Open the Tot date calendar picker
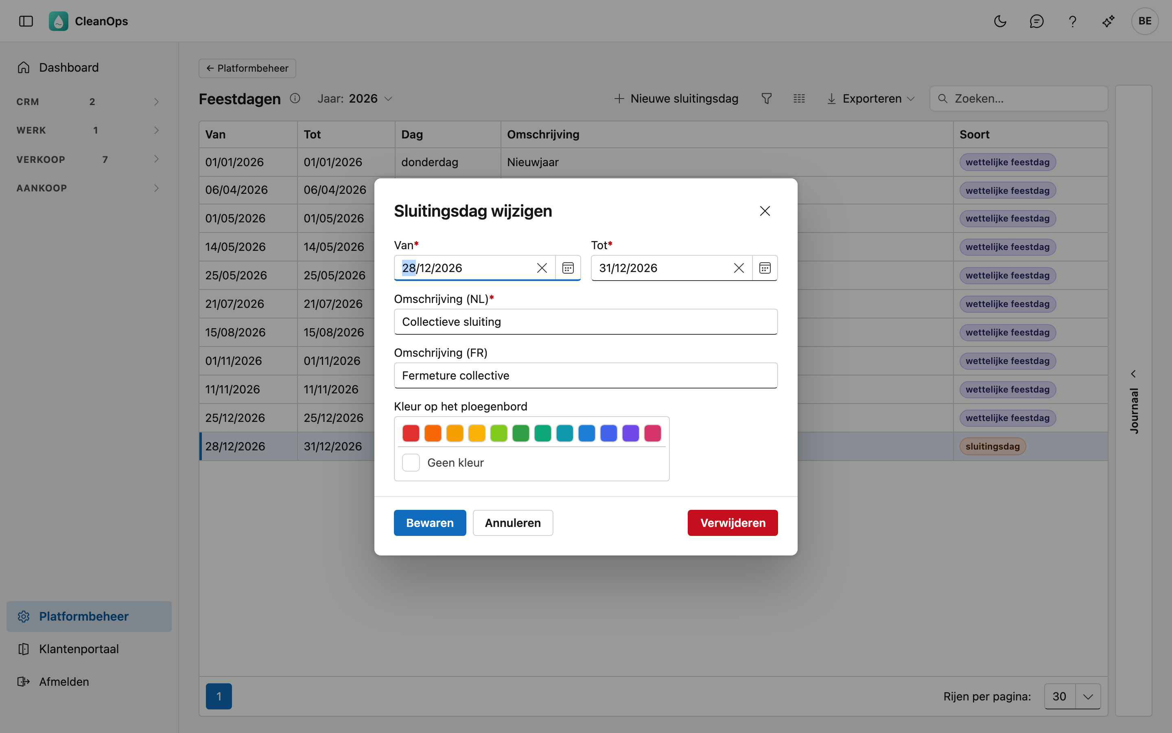The image size is (1172, 733). coord(765,268)
